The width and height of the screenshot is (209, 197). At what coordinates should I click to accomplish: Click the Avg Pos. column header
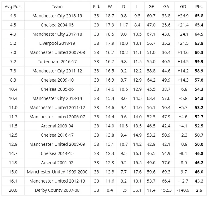click(x=13, y=7)
